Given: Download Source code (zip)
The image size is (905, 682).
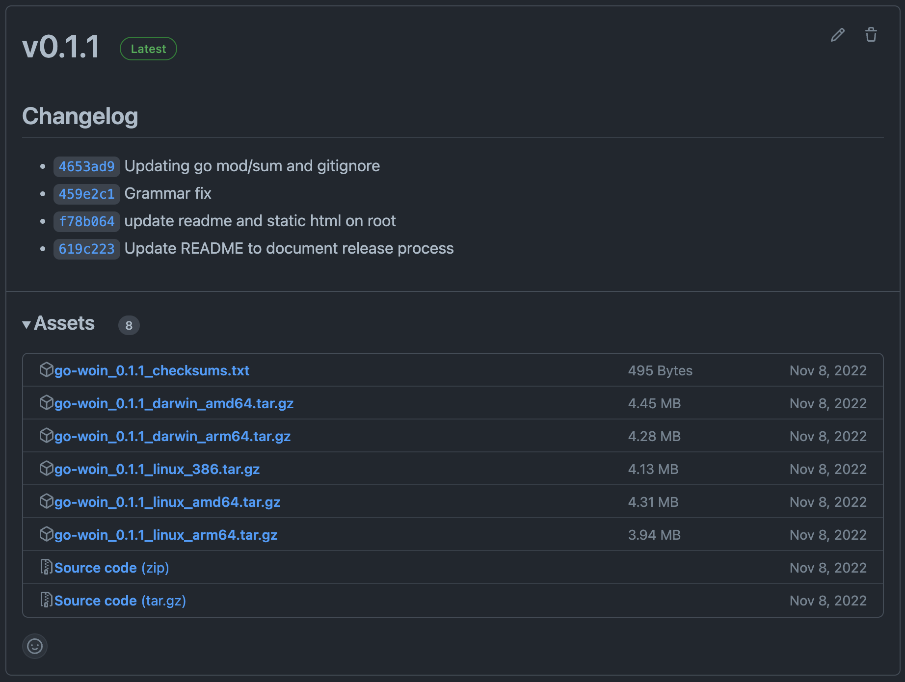Looking at the screenshot, I should [x=112, y=568].
